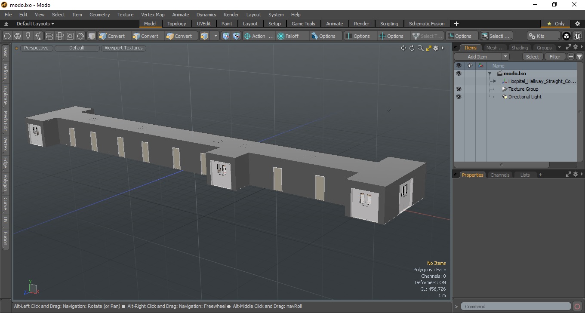Click the expand arrows icon in Properties panel header
585x313 pixels.
(x=568, y=174)
